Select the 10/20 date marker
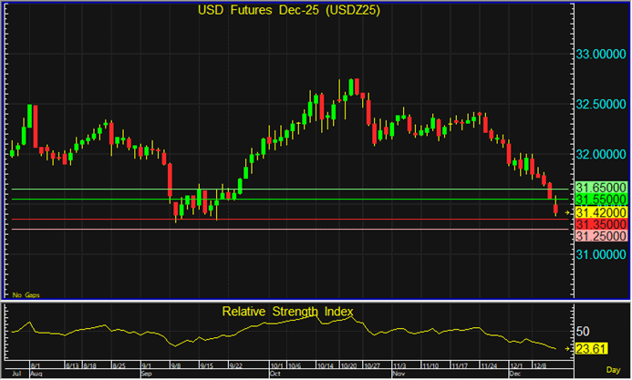Image resolution: width=632 pixels, height=380 pixels. click(x=349, y=365)
